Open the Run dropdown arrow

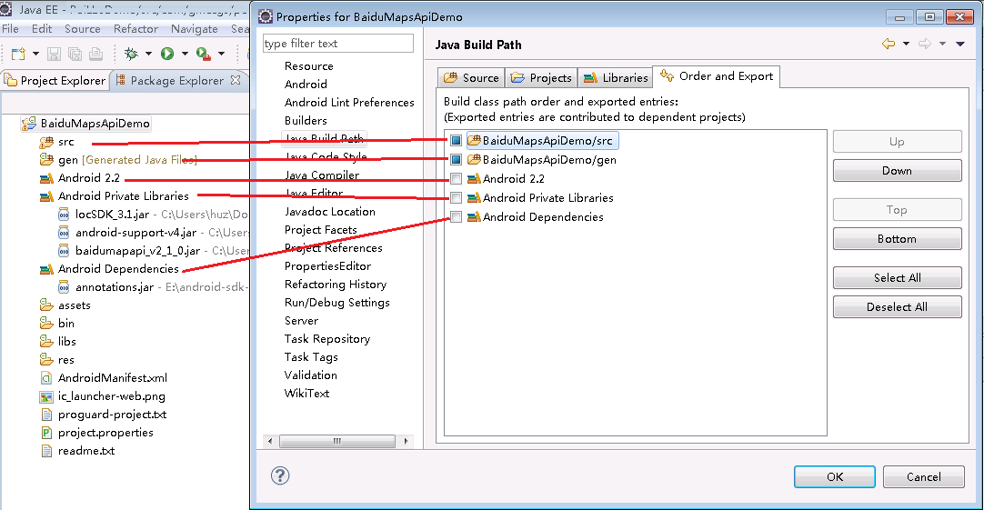185,54
